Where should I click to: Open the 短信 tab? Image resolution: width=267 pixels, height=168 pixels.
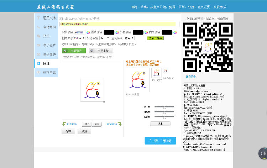click(47, 36)
